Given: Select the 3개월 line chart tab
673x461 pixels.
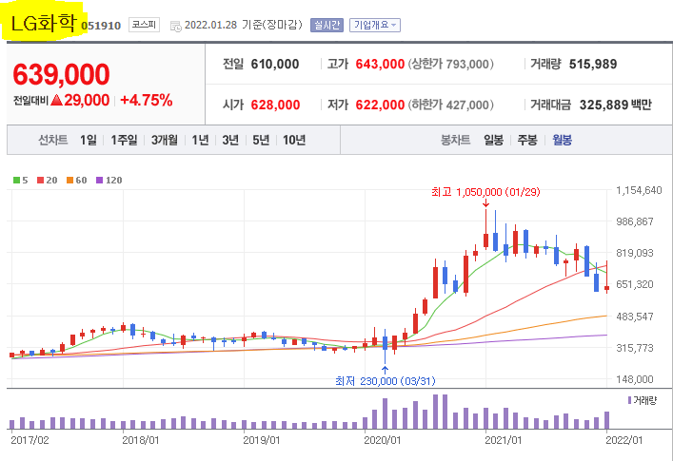Looking at the screenshot, I should 164,140.
